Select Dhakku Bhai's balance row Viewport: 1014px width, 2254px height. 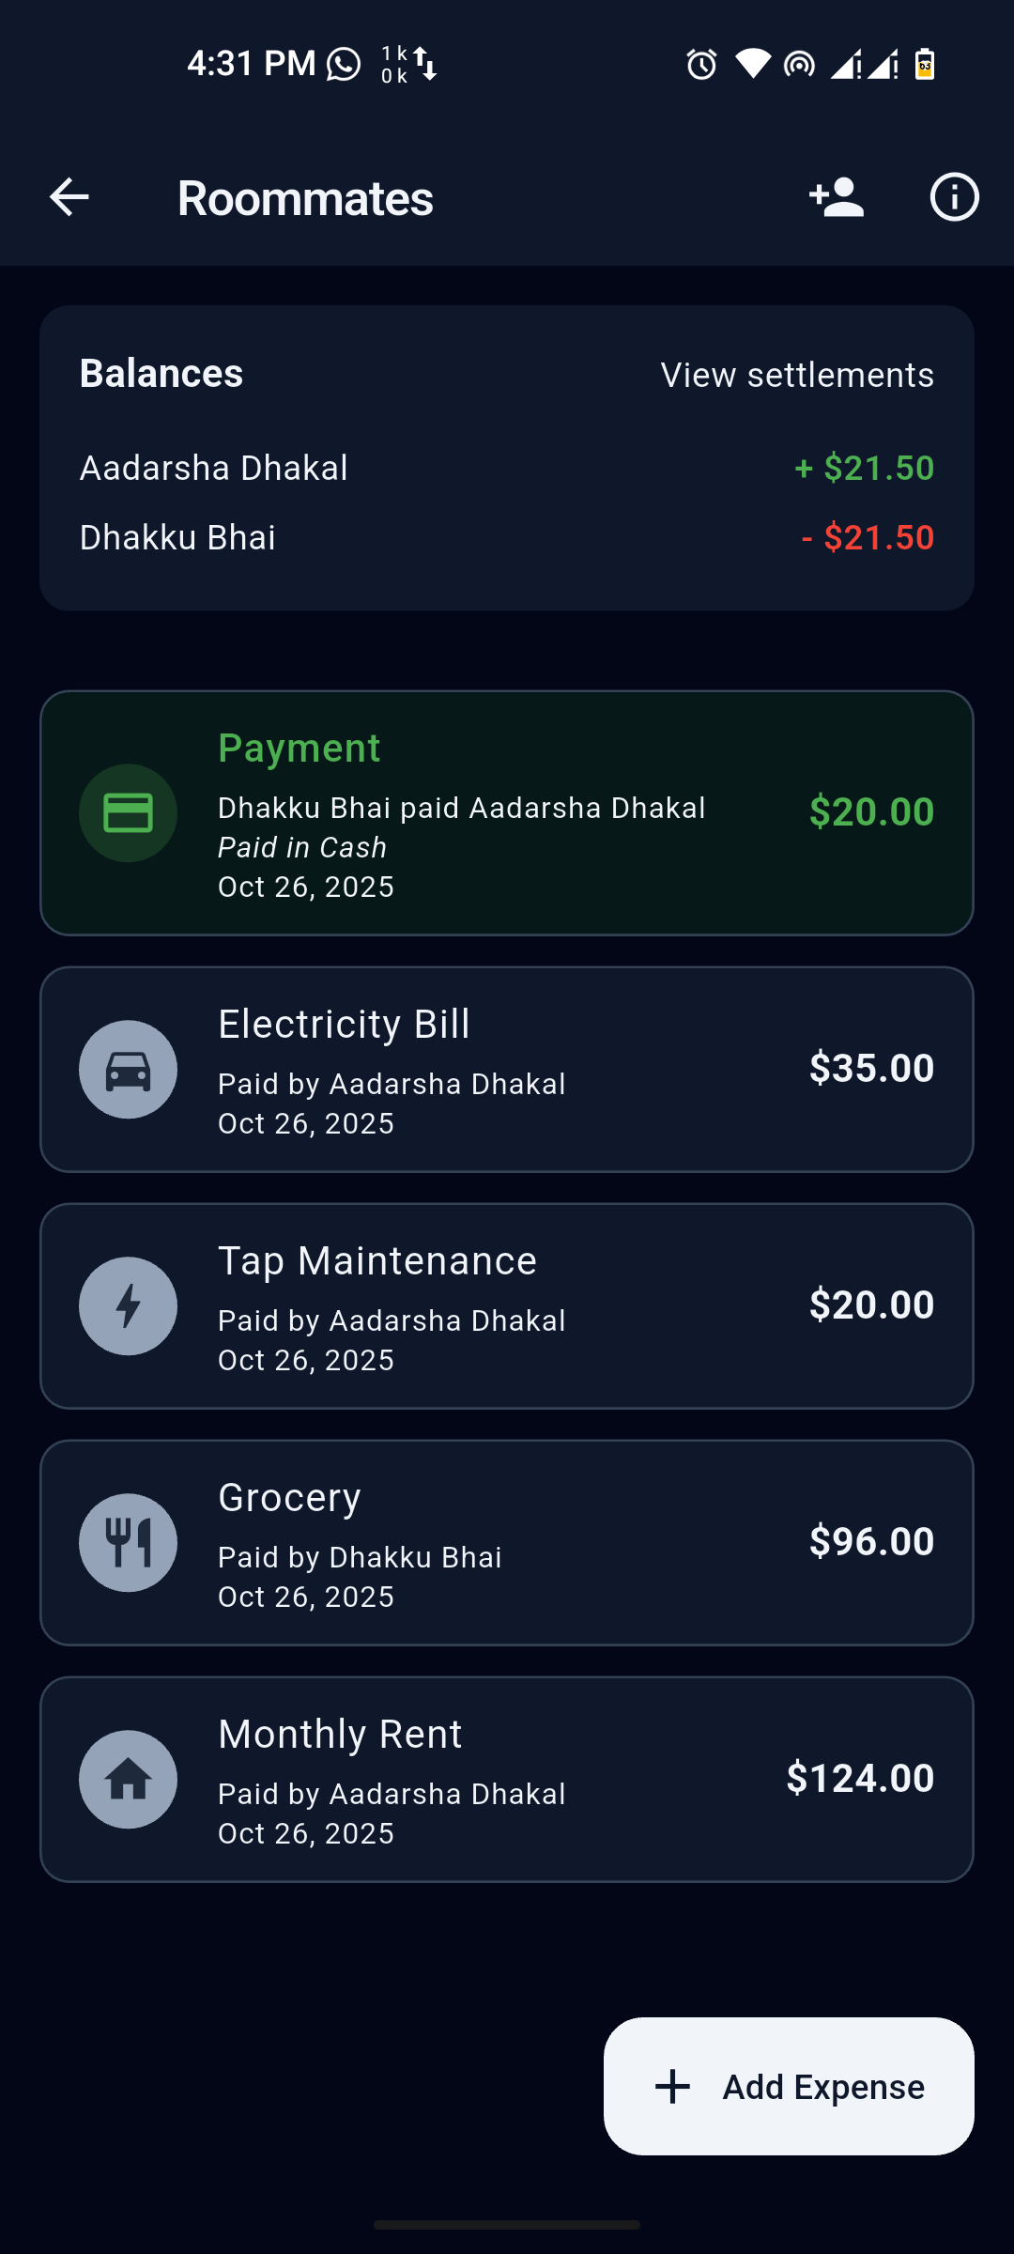(507, 537)
